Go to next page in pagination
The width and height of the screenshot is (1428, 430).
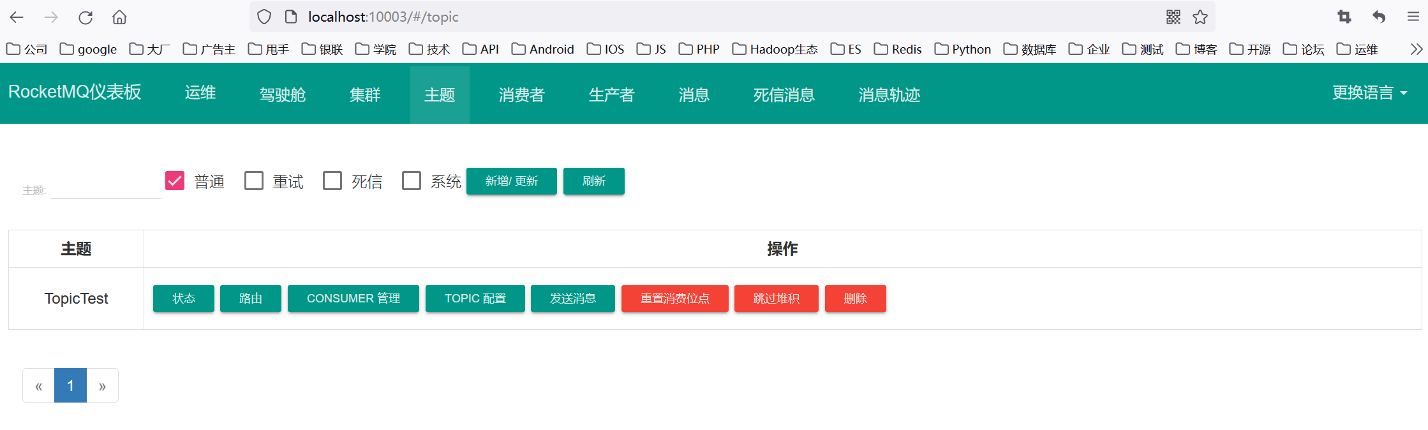click(102, 386)
